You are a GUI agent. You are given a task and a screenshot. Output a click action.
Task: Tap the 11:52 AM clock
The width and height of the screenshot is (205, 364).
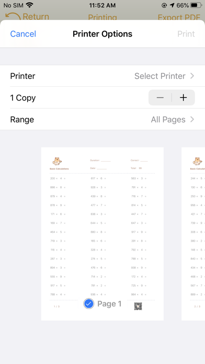102,5
